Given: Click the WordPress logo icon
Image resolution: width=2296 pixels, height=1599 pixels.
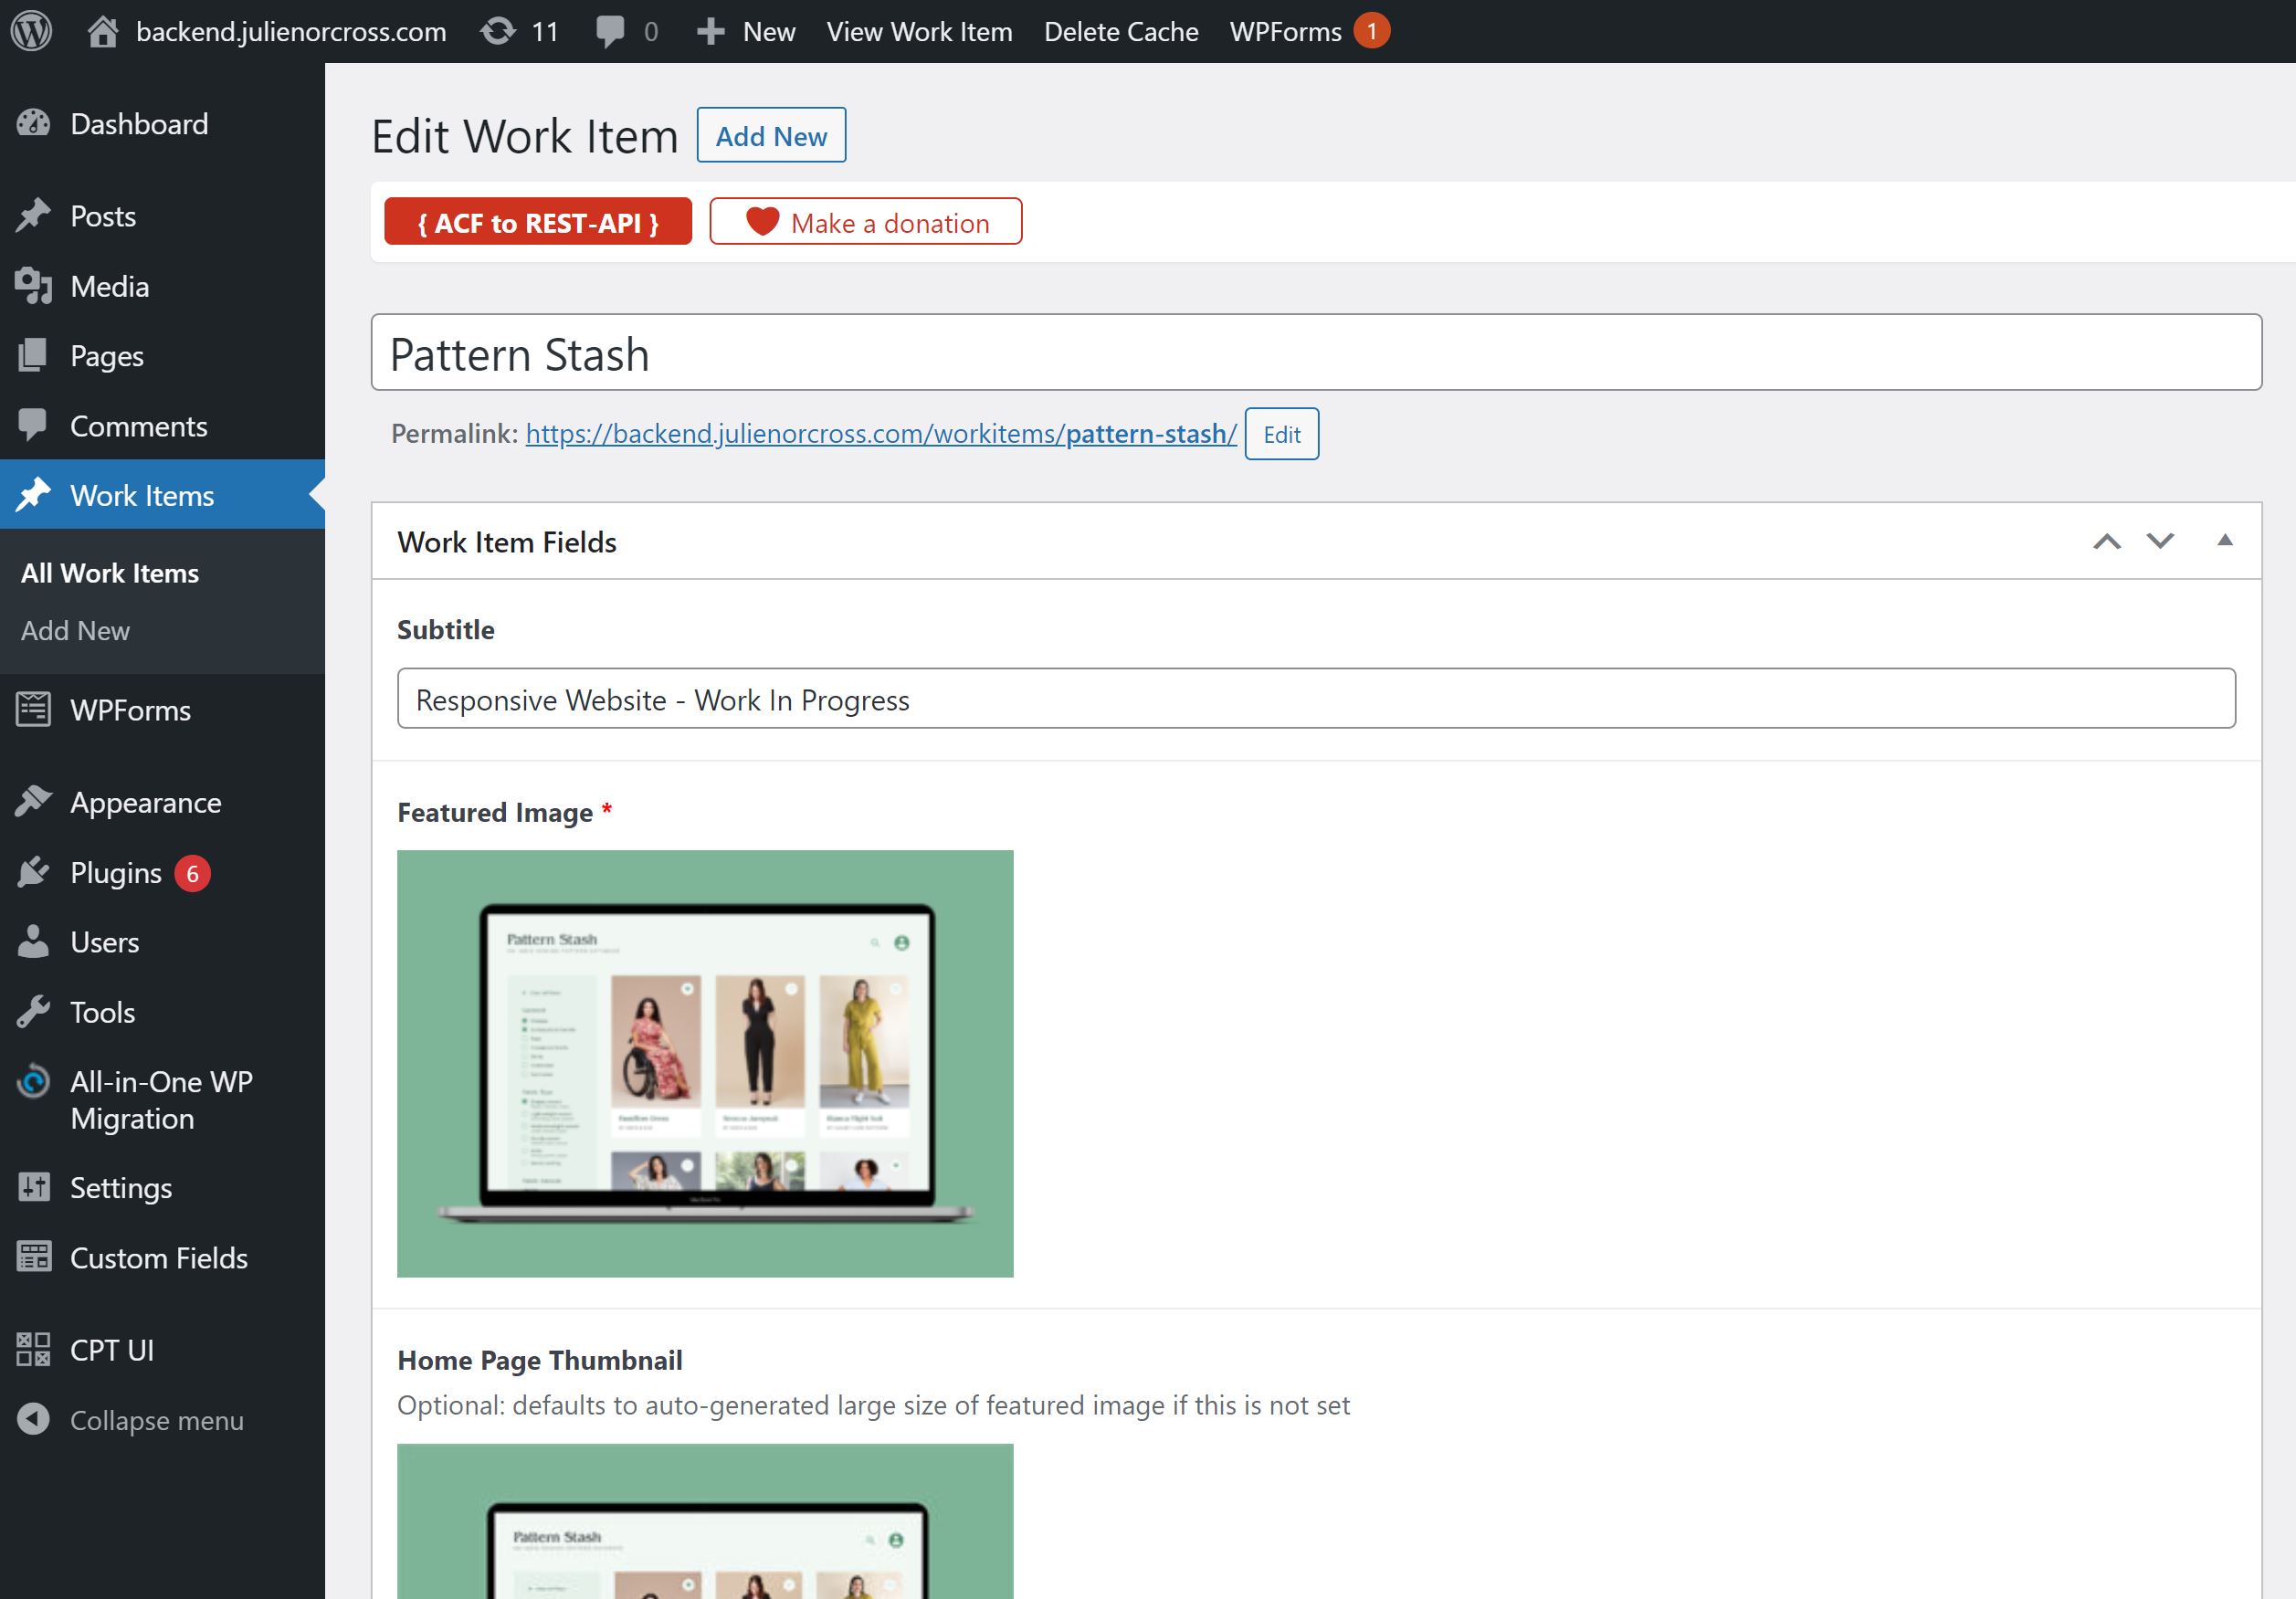Looking at the screenshot, I should tap(31, 31).
